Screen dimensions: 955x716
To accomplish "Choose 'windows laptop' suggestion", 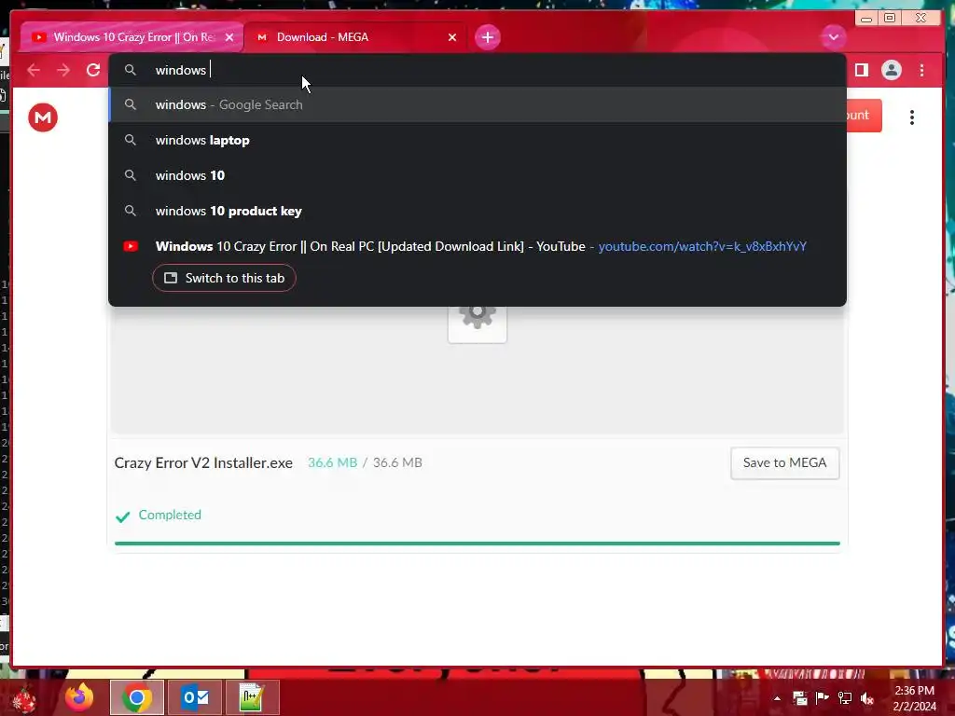I will pos(477,140).
